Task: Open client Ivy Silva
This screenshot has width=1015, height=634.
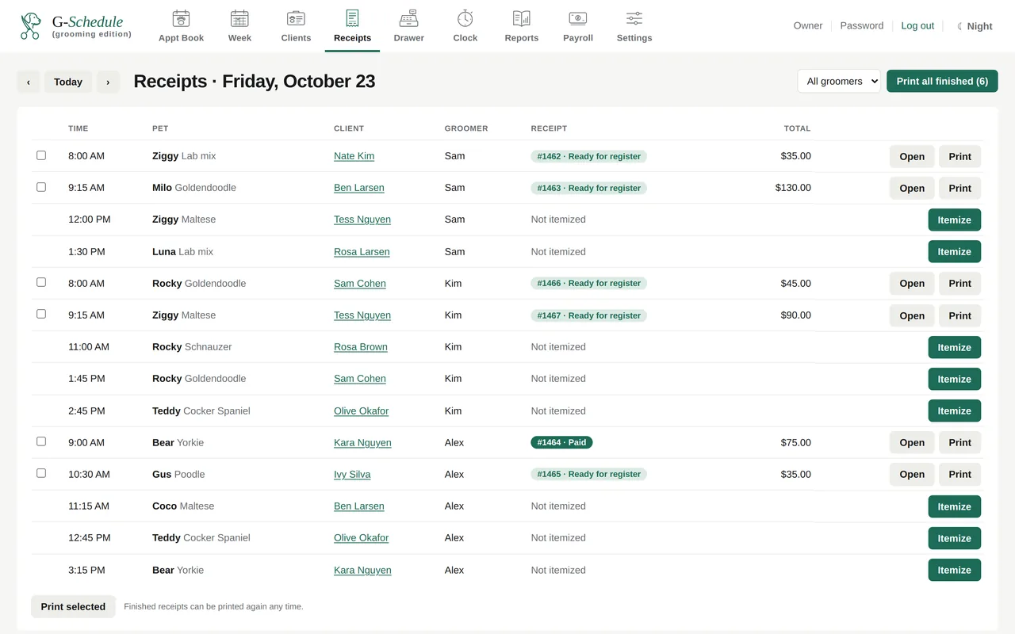Action: click(352, 474)
